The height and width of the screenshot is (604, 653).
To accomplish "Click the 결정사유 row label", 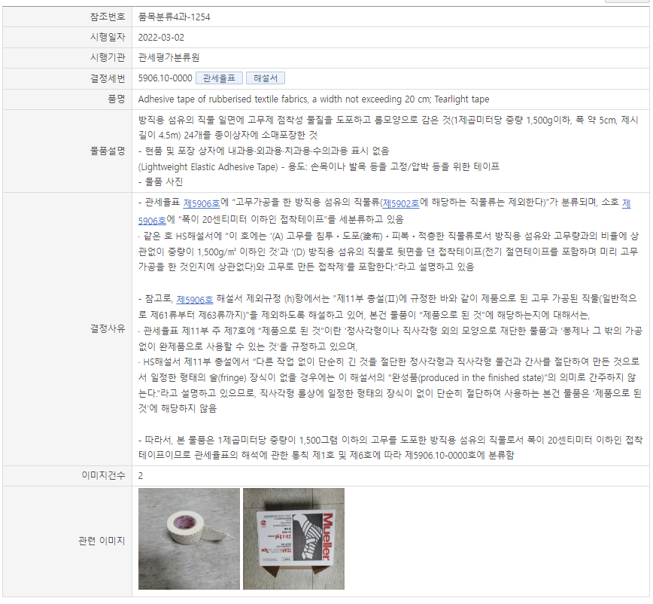I will point(108,328).
